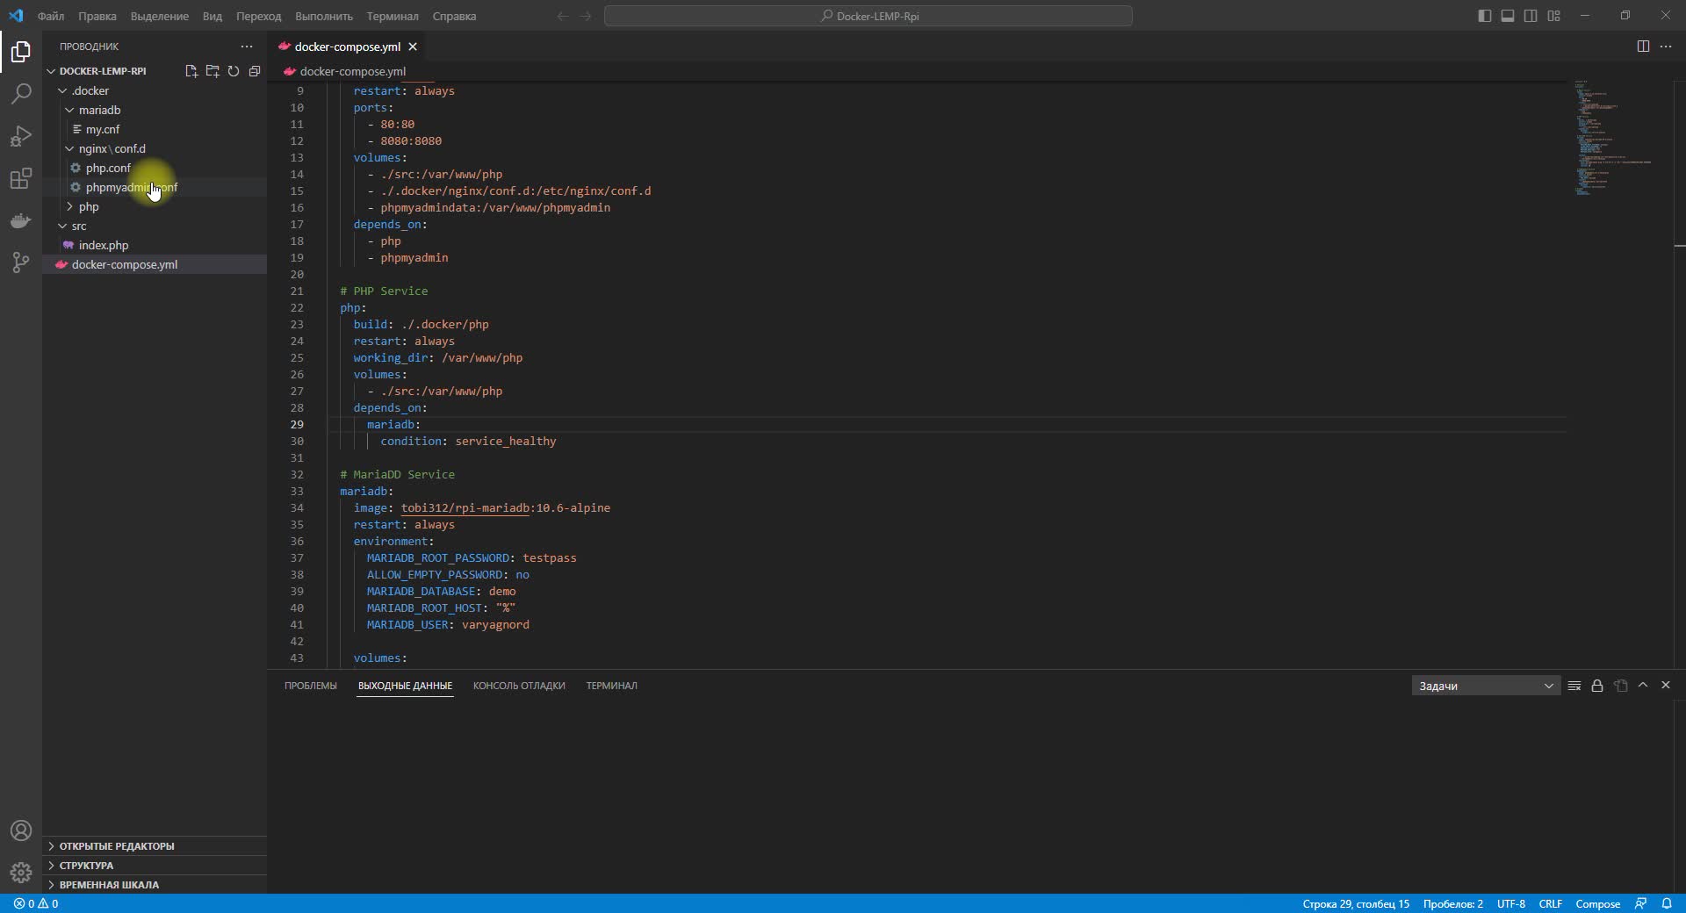Open the Search view in the activity bar
This screenshot has width=1686, height=913.
(x=20, y=94)
